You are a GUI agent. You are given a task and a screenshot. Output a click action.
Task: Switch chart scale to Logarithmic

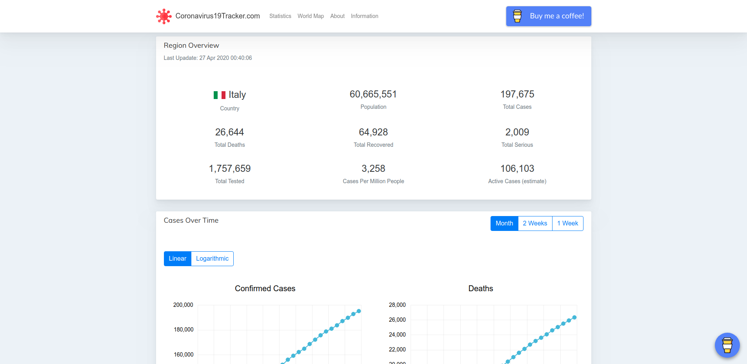(212, 259)
